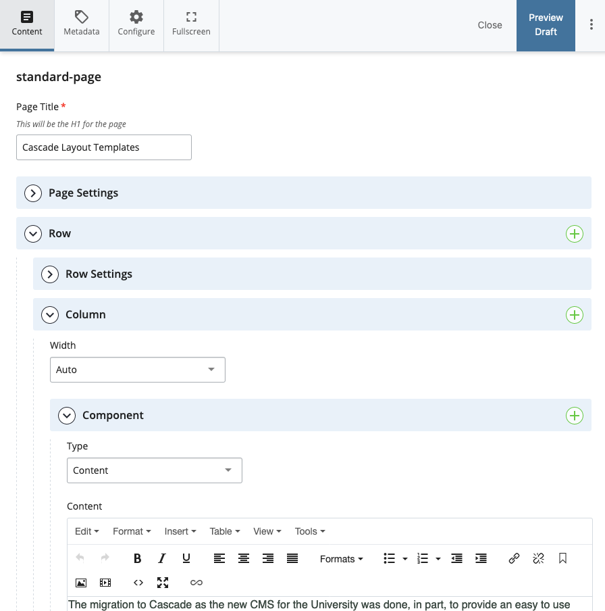Align text center
This screenshot has height=611, width=605.
pyautogui.click(x=244, y=558)
